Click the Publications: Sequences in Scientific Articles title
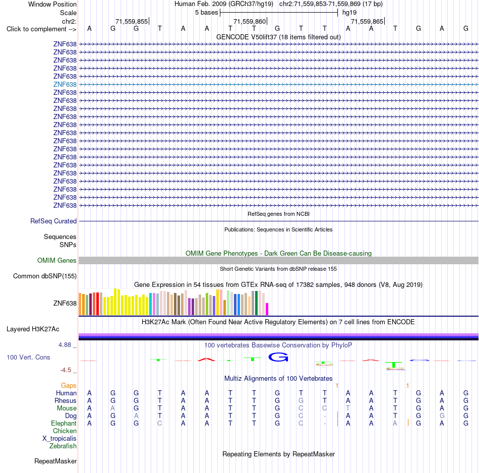Viewport: 479px width, 473px height. (278, 229)
